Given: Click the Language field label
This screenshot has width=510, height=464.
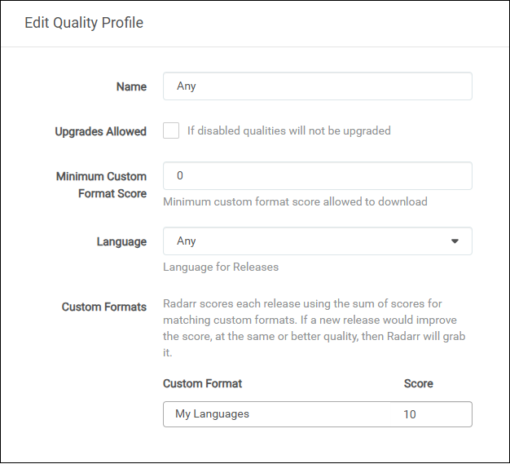Looking at the screenshot, I should pyautogui.click(x=121, y=241).
